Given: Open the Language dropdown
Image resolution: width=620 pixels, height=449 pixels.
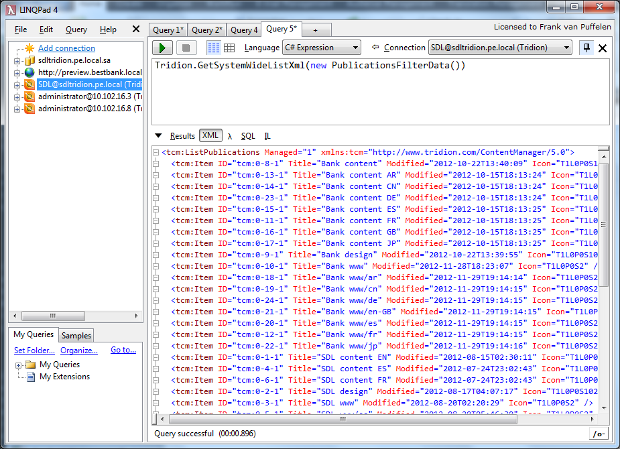Looking at the screenshot, I should [x=320, y=48].
